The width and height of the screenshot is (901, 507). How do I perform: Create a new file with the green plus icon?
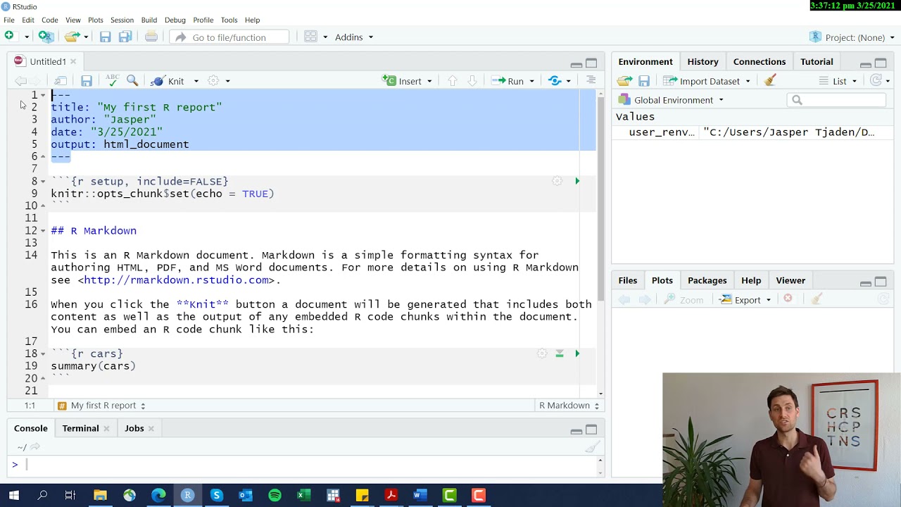[9, 36]
